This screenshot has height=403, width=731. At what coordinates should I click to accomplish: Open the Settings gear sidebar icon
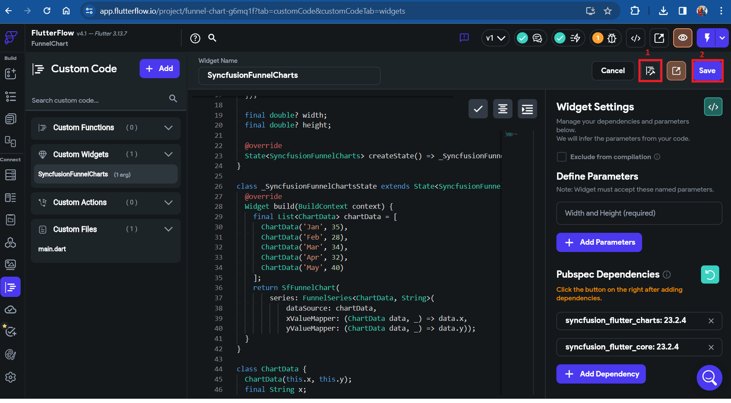point(10,377)
